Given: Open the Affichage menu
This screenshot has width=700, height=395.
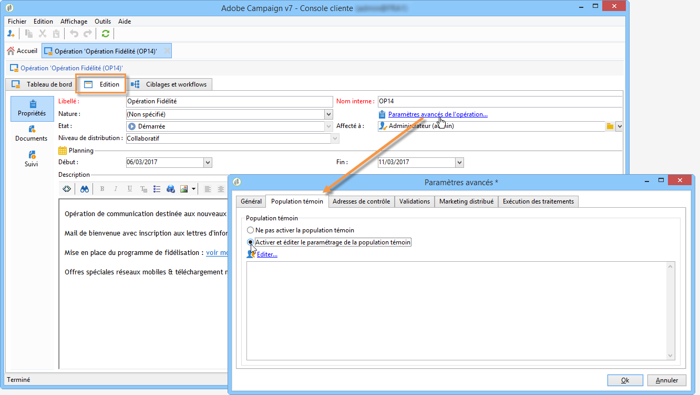Looking at the screenshot, I should click(x=74, y=22).
